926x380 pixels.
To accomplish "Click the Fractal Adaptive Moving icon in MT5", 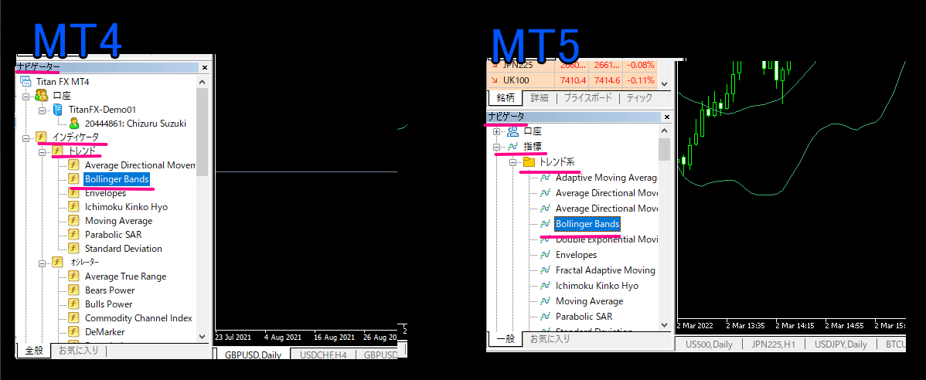I will (545, 270).
